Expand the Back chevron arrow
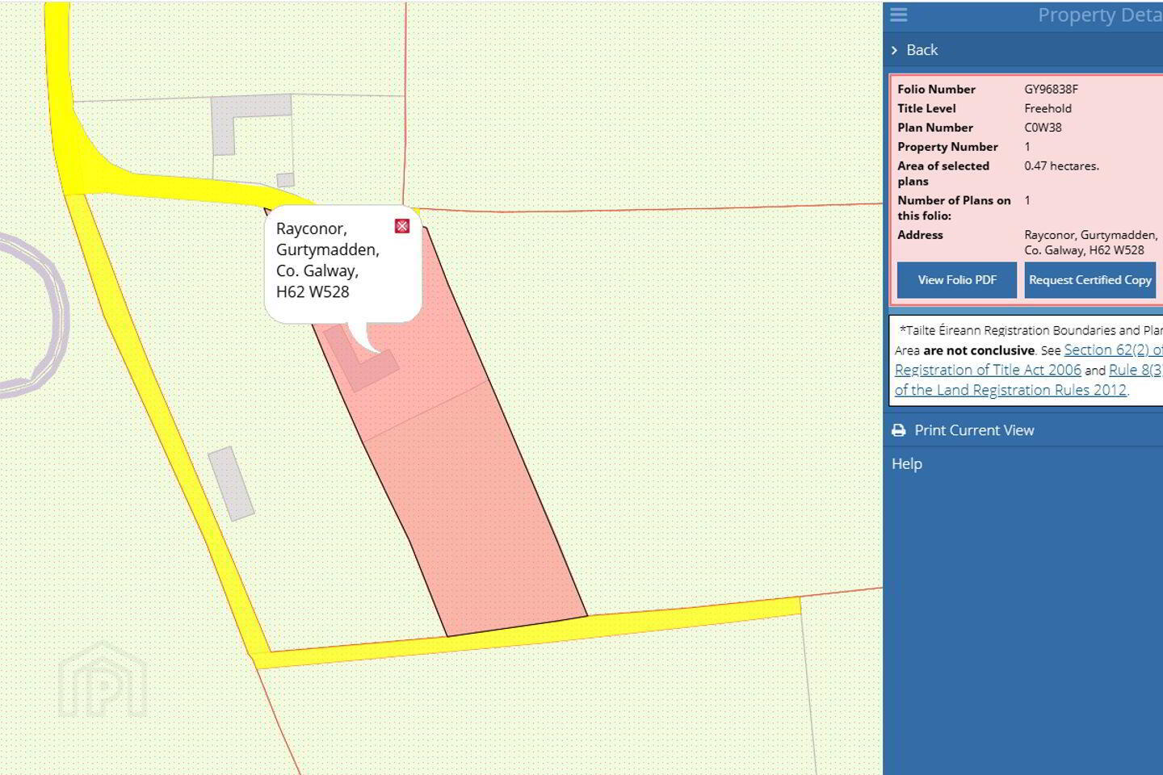 click(894, 50)
